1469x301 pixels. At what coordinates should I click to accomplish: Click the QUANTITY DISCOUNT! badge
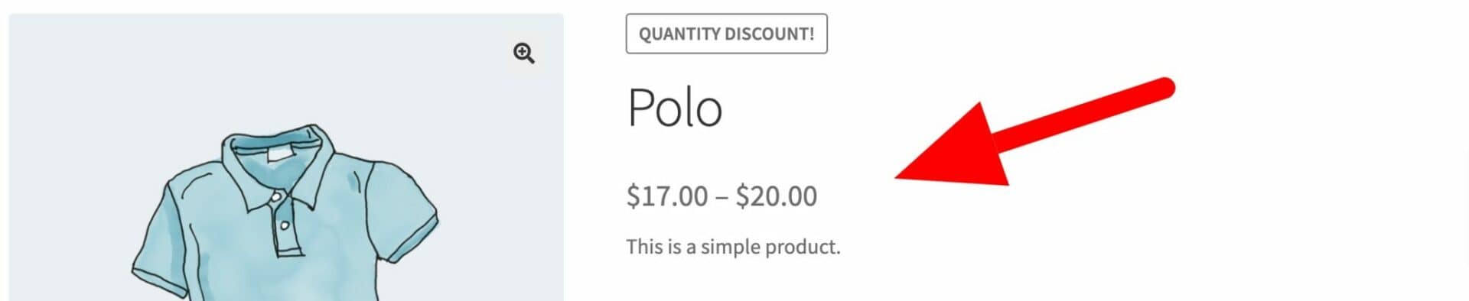tap(726, 34)
